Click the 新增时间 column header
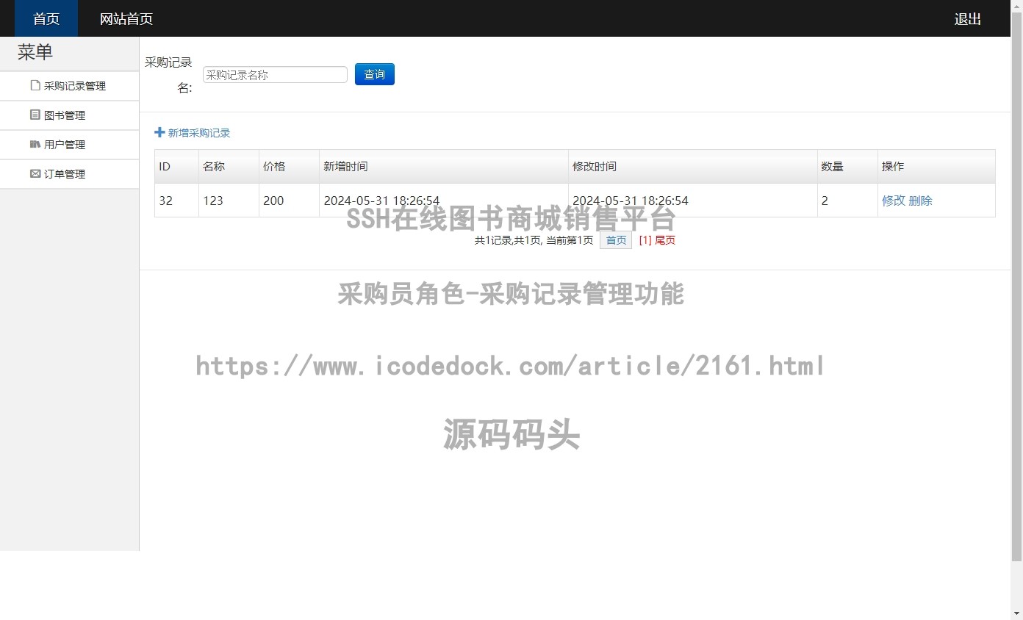Viewport: 1023px width, 620px height. 444,167
